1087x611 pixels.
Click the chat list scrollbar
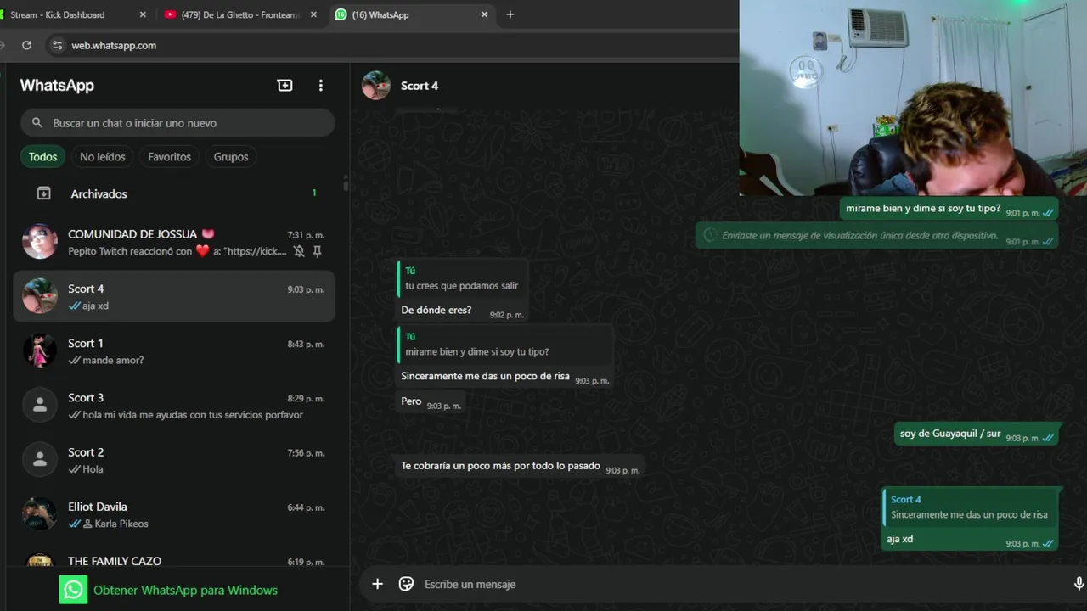[346, 184]
